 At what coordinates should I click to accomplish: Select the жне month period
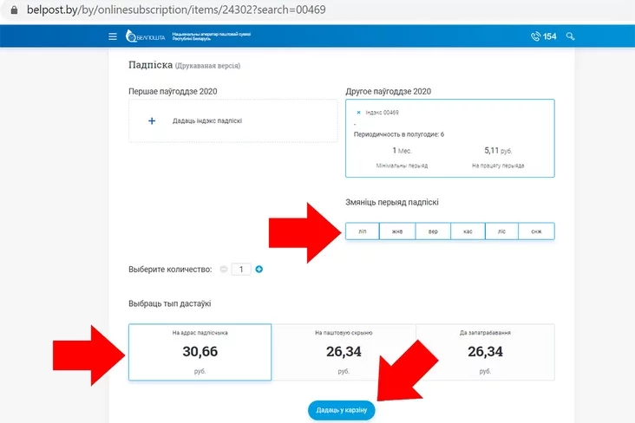[397, 231]
